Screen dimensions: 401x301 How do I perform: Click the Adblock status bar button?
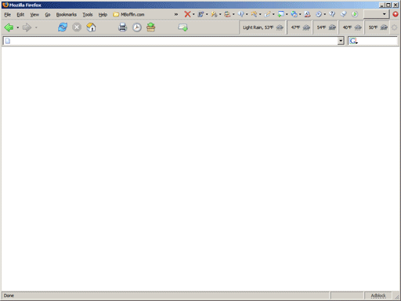point(378,296)
